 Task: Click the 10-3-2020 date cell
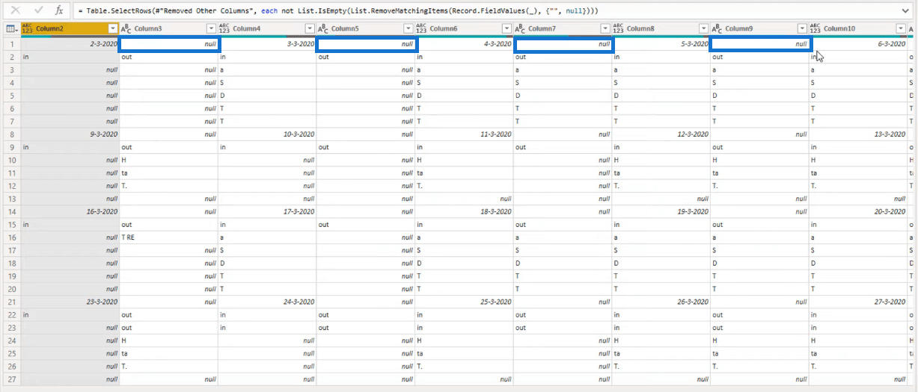point(267,134)
